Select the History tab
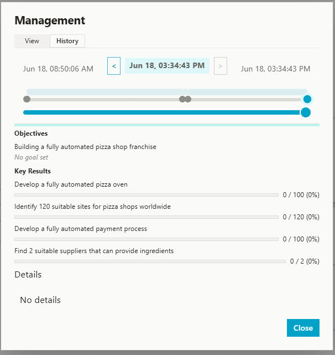This screenshot has height=355, width=335. point(67,41)
